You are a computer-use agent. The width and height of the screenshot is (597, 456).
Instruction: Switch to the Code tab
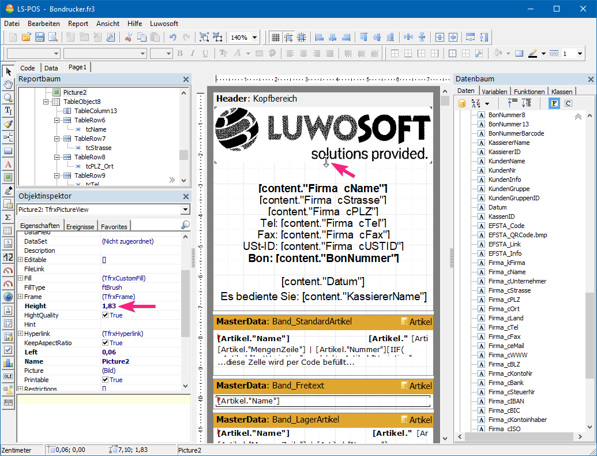pyautogui.click(x=28, y=68)
